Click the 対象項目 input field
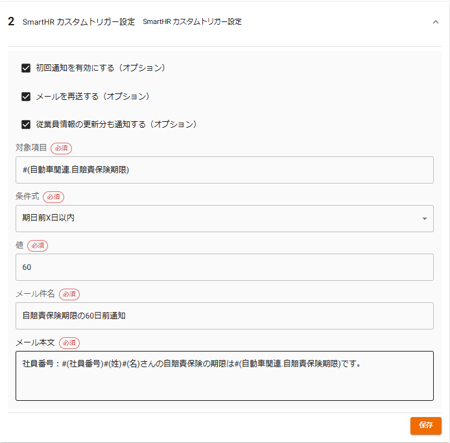Screen dimensions: 450x443 click(x=224, y=170)
